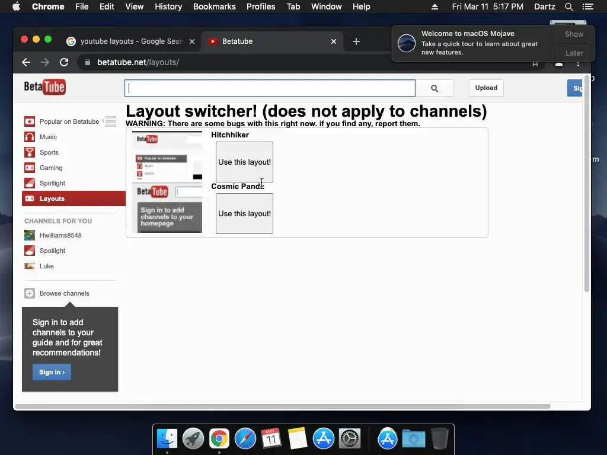Open System Preferences from the dock
This screenshot has height=455, width=607.
click(350, 439)
